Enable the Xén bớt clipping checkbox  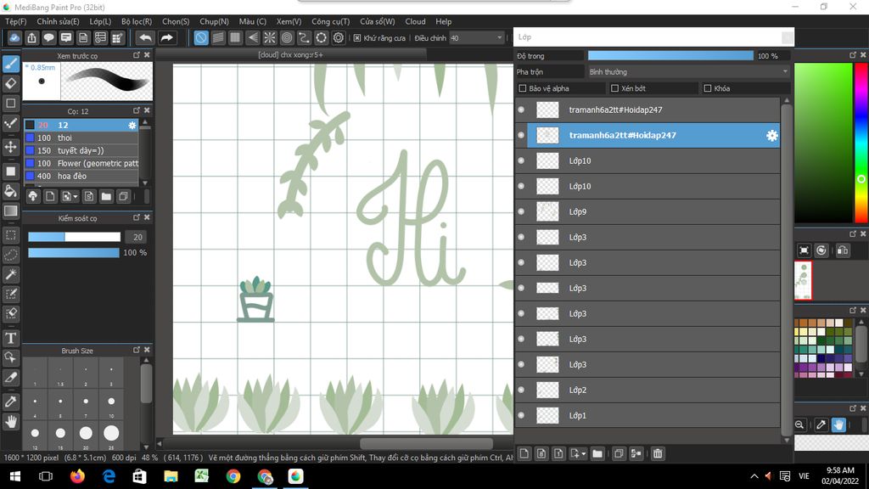click(x=614, y=88)
